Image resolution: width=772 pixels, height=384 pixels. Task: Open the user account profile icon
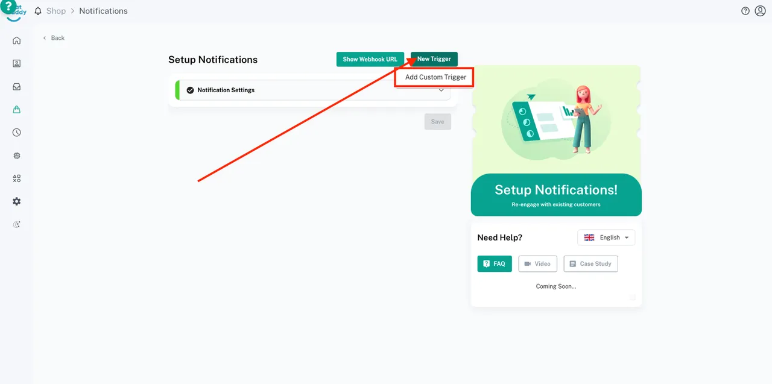(x=760, y=11)
